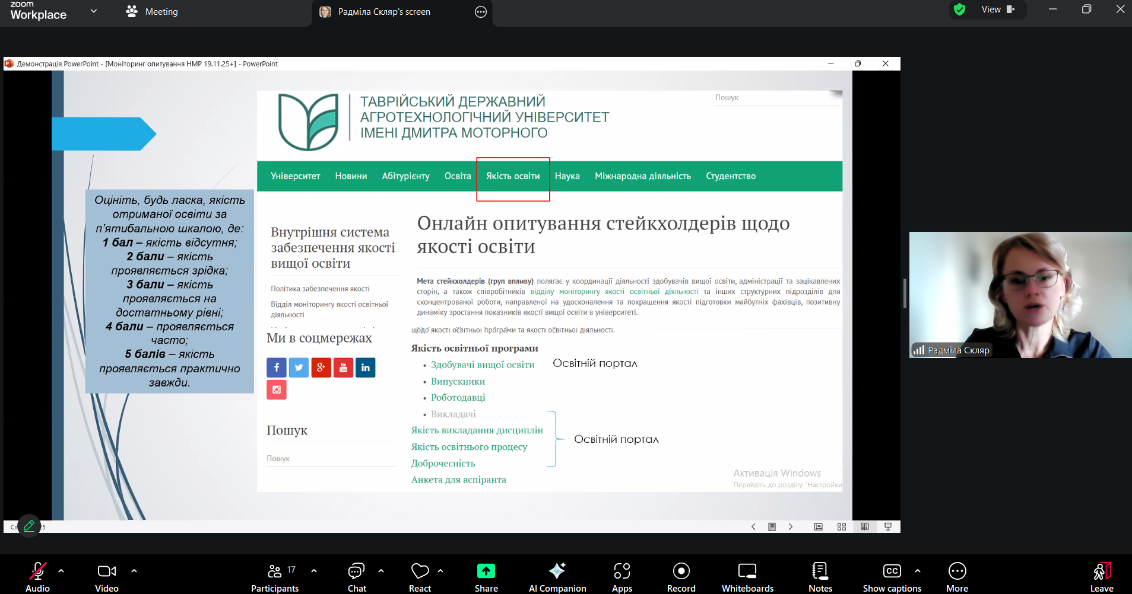This screenshot has height=594, width=1132.
Task: Expand audio options arrow
Action: (61, 571)
